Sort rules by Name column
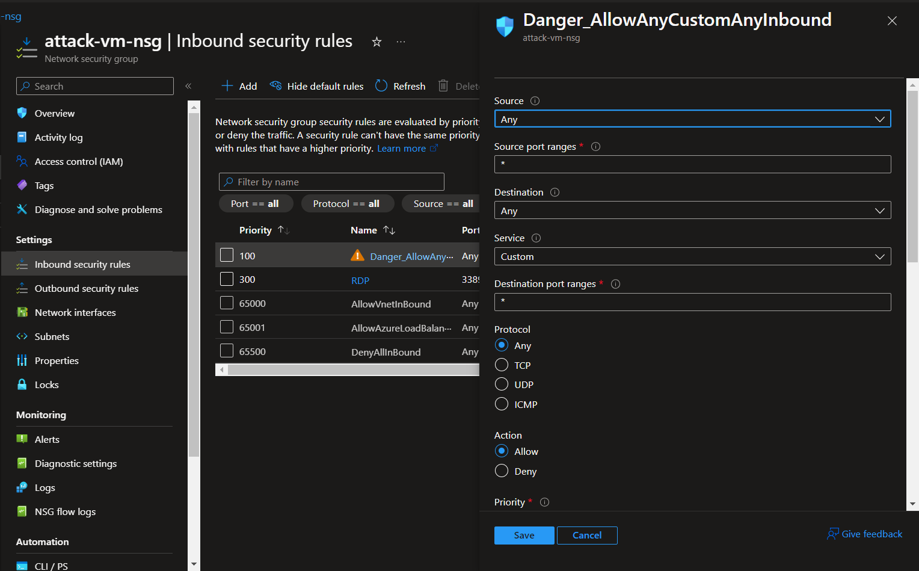This screenshot has width=919, height=571. click(373, 230)
